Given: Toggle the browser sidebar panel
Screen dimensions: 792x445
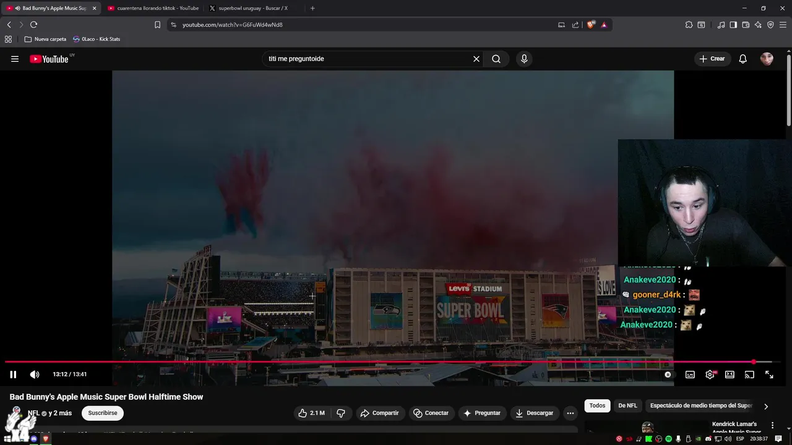Looking at the screenshot, I should pyautogui.click(x=733, y=25).
